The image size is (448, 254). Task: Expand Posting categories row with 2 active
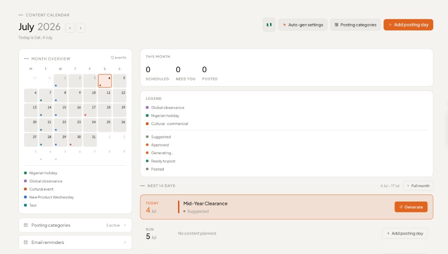tap(75, 225)
